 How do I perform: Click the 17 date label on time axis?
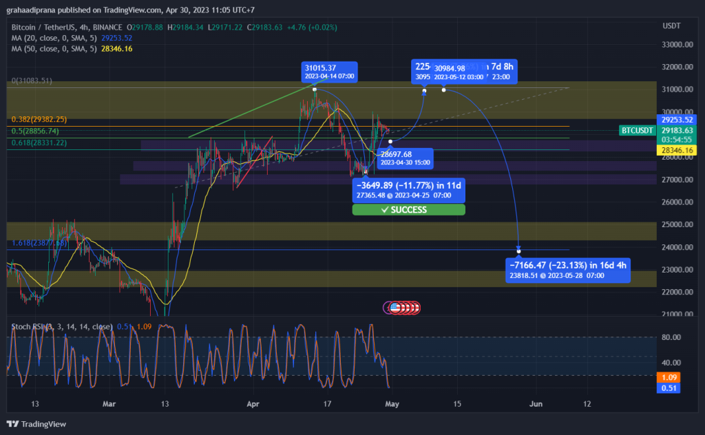(x=327, y=404)
